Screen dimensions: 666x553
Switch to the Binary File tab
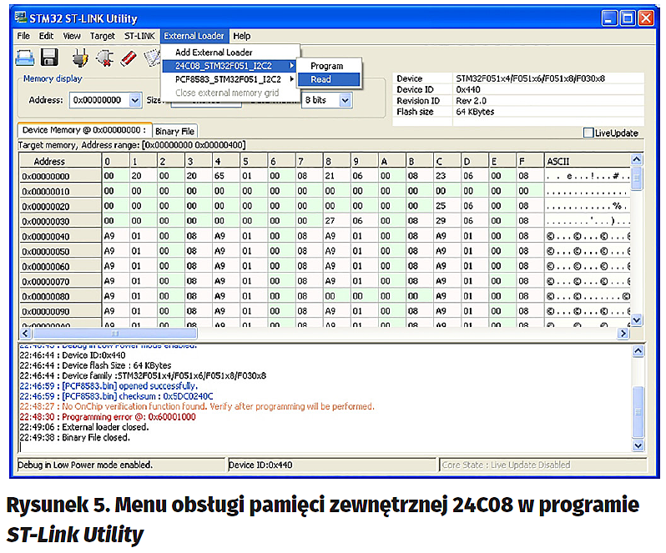pyautogui.click(x=174, y=131)
